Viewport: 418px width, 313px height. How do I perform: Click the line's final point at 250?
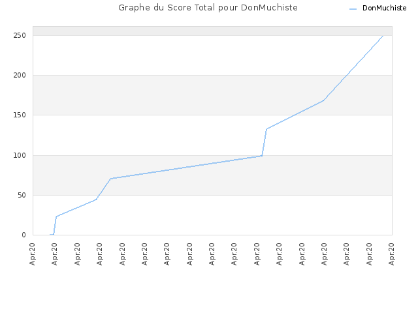pos(383,36)
